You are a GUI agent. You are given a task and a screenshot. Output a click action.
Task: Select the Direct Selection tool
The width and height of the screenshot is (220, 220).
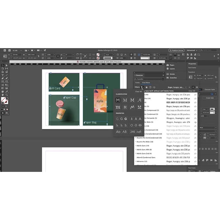point(7,65)
